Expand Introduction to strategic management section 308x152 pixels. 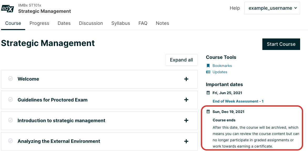pos(186,120)
